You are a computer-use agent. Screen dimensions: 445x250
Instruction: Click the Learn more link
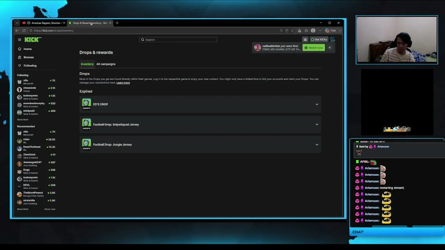coord(123,83)
